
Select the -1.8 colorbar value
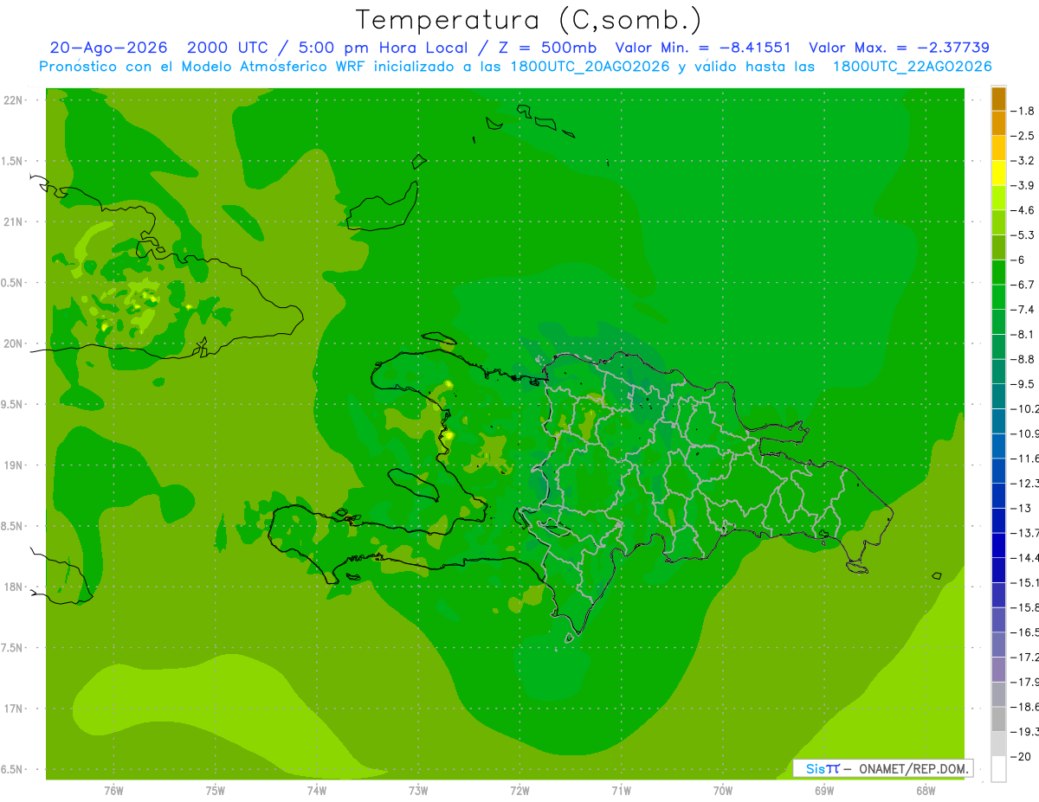click(x=1023, y=112)
